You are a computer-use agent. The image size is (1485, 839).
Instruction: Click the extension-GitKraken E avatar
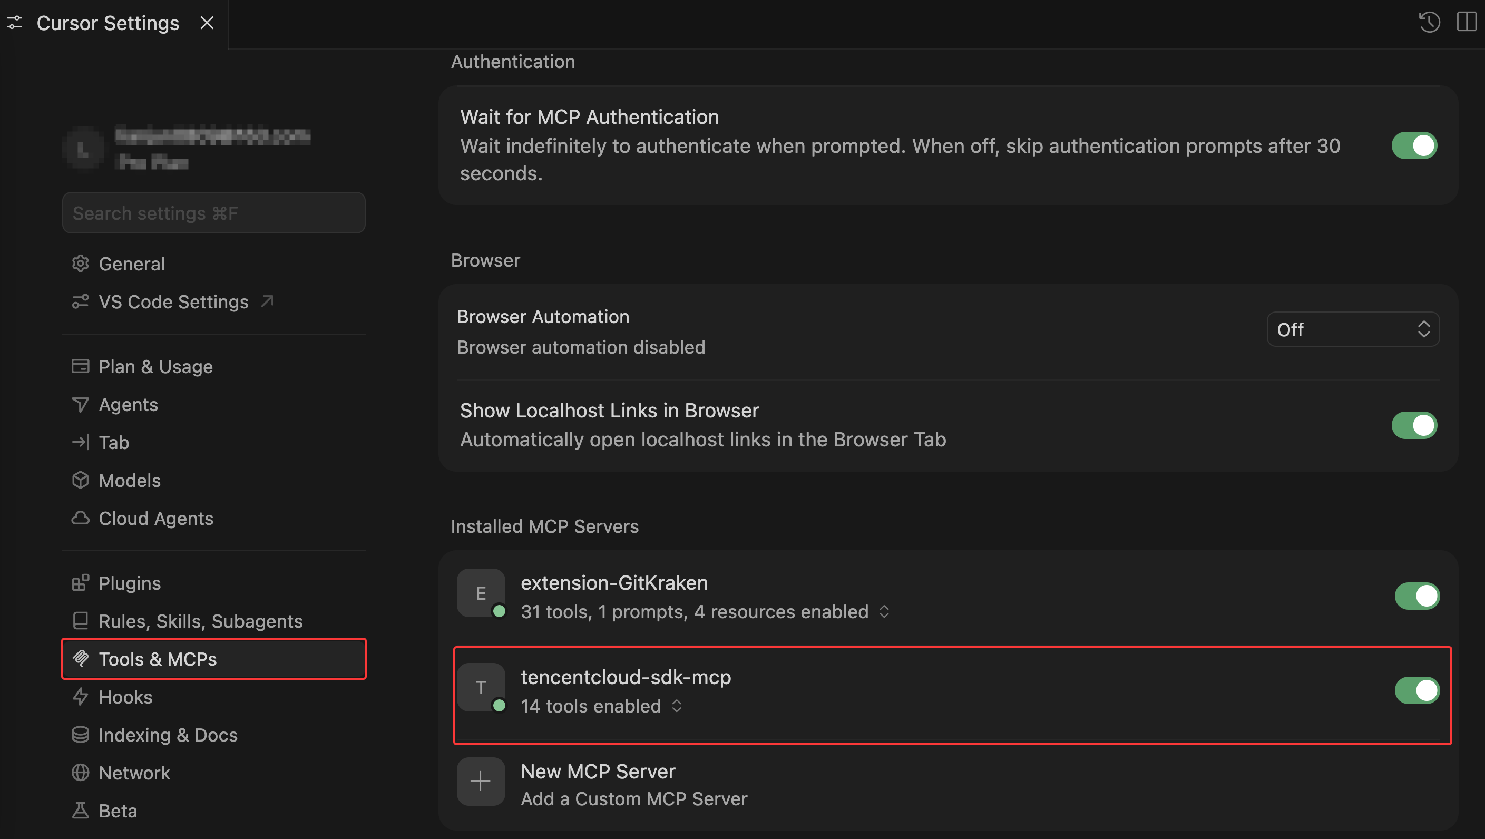[x=481, y=593]
